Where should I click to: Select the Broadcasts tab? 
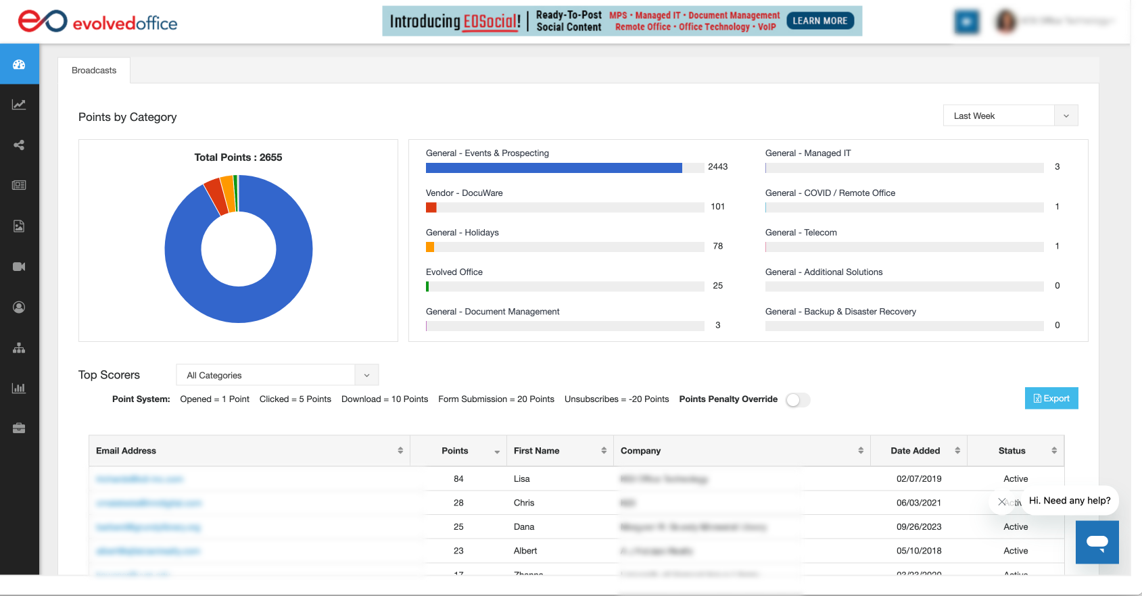click(x=94, y=70)
